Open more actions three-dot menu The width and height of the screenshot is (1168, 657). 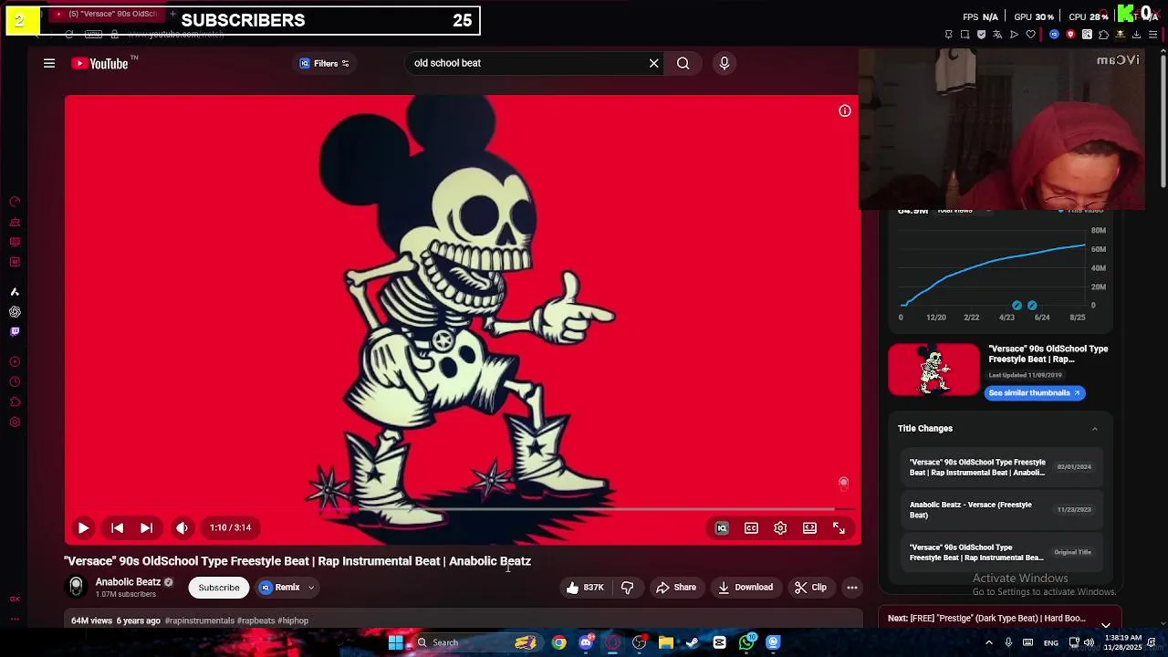[x=852, y=588]
